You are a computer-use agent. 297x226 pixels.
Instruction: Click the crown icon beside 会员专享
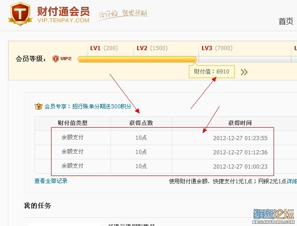click(x=39, y=106)
